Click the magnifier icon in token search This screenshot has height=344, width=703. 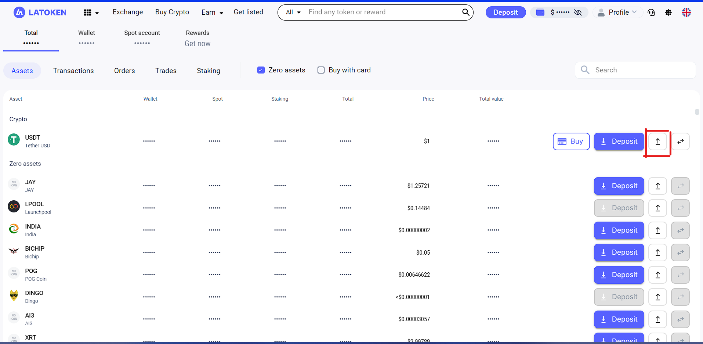coord(465,12)
